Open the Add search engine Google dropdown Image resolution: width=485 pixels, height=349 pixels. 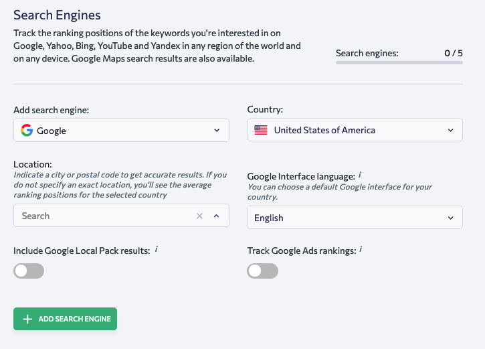point(121,131)
